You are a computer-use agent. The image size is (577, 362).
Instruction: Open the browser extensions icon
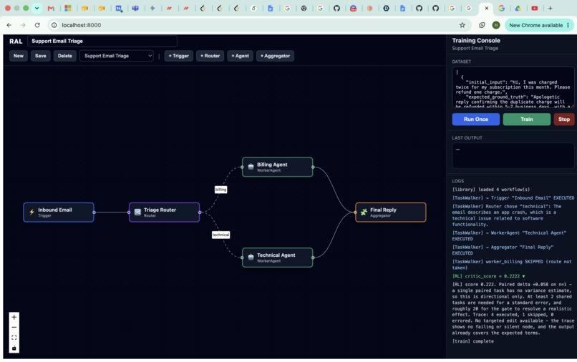(x=482, y=25)
